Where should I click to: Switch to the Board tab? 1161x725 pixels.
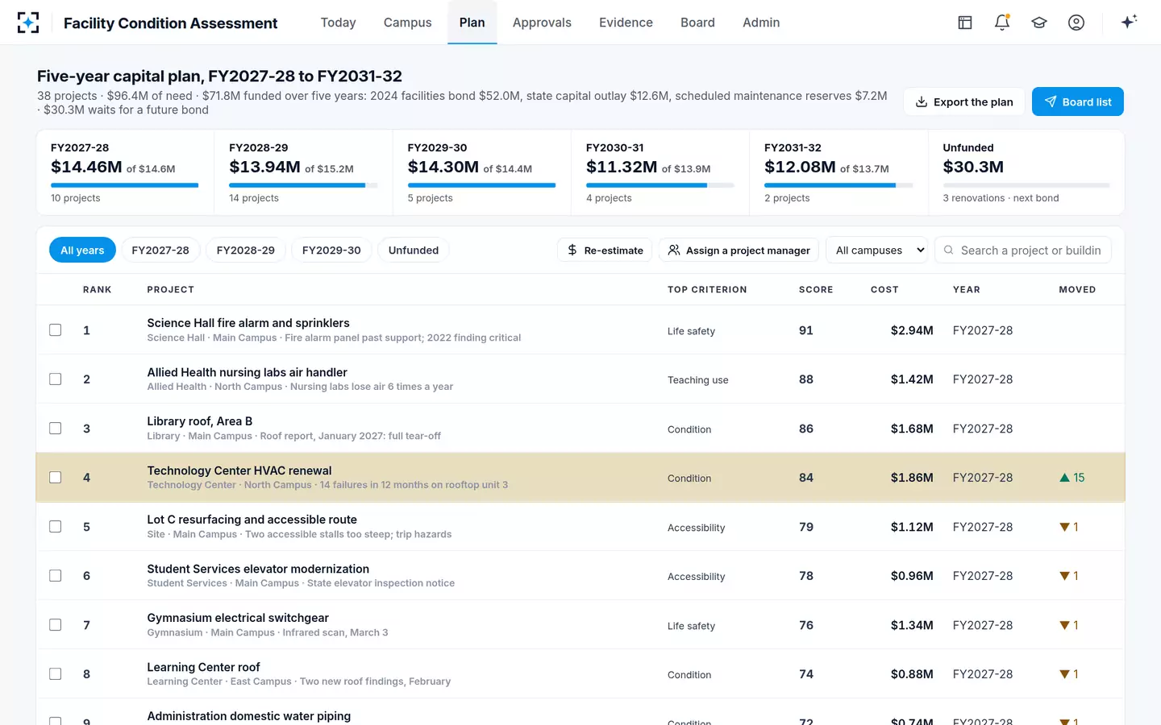(697, 23)
